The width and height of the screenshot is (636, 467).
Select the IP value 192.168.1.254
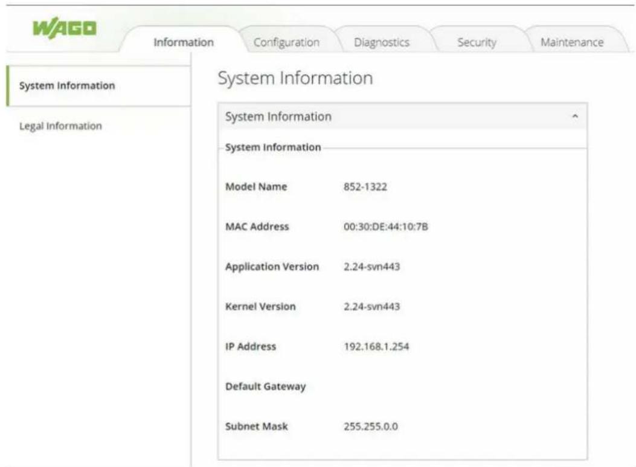tap(376, 347)
